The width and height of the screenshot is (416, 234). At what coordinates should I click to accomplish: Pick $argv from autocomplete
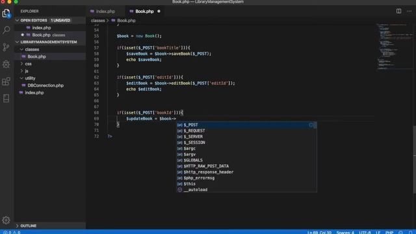click(x=246, y=155)
